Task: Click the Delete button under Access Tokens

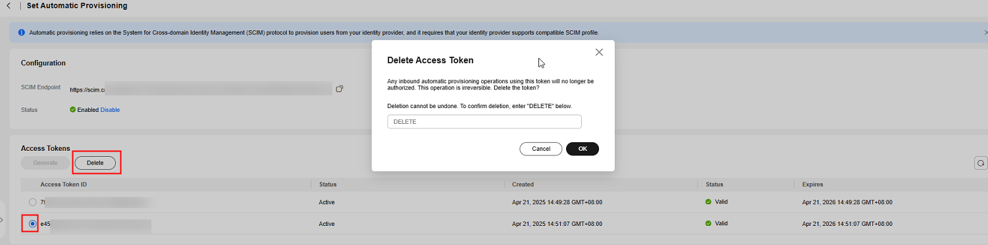Action: [x=95, y=163]
